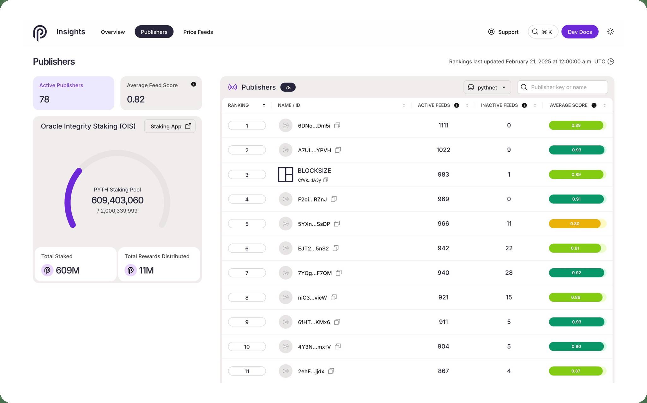Sort by Inactive Feeds column arrows

(x=535, y=105)
